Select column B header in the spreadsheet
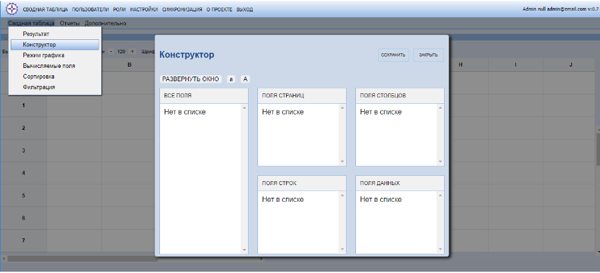The height and width of the screenshot is (273, 600). pos(129,65)
